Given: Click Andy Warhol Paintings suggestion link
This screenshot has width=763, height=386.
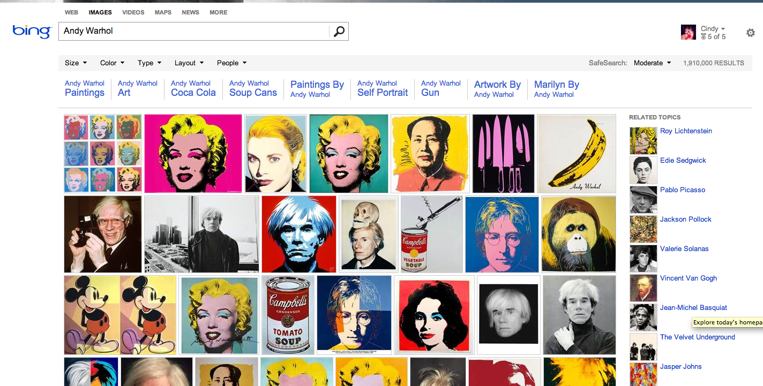Looking at the screenshot, I should click(85, 88).
